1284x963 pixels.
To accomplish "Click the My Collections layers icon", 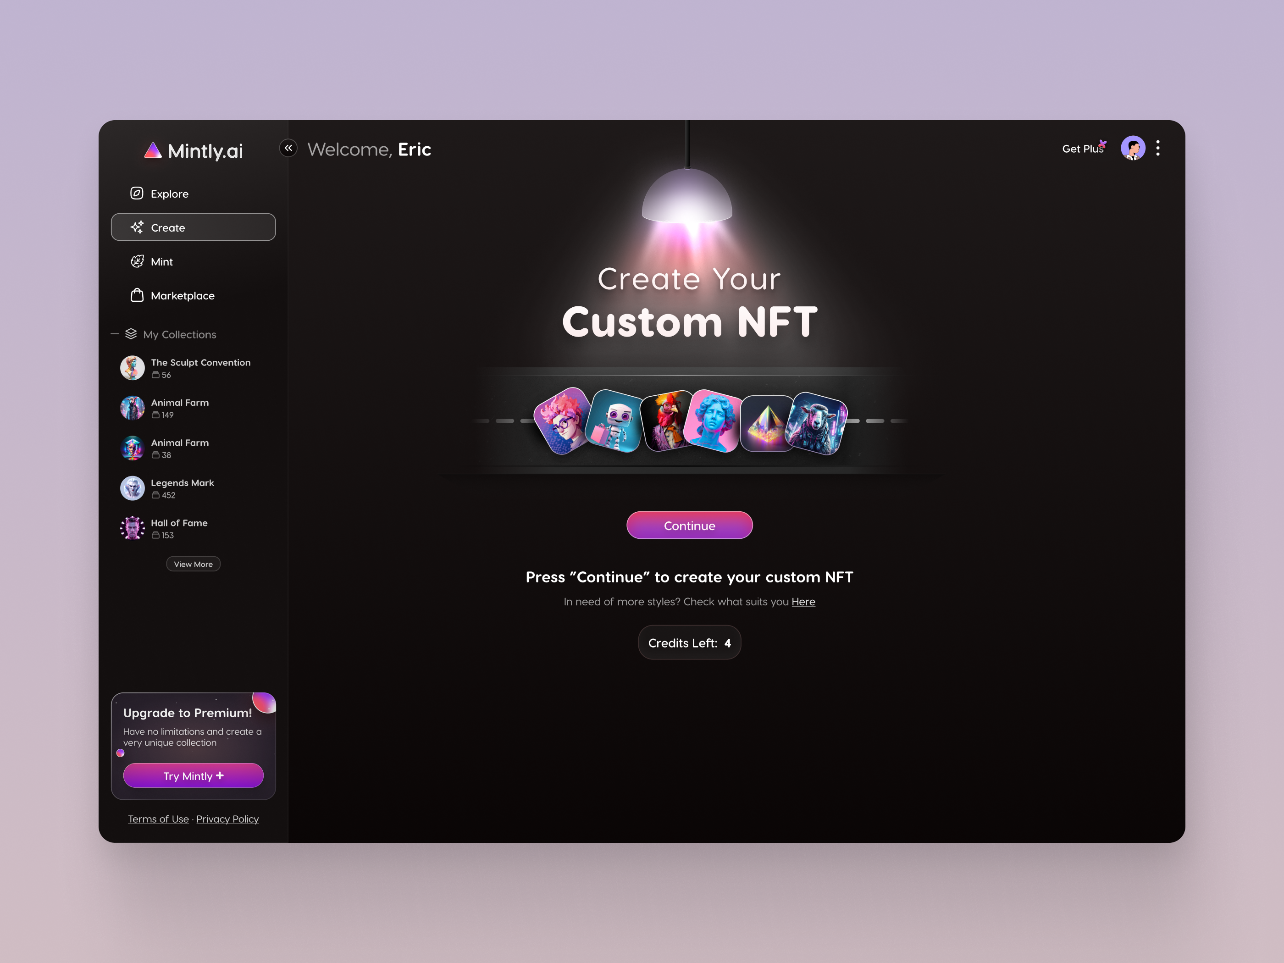I will (131, 334).
